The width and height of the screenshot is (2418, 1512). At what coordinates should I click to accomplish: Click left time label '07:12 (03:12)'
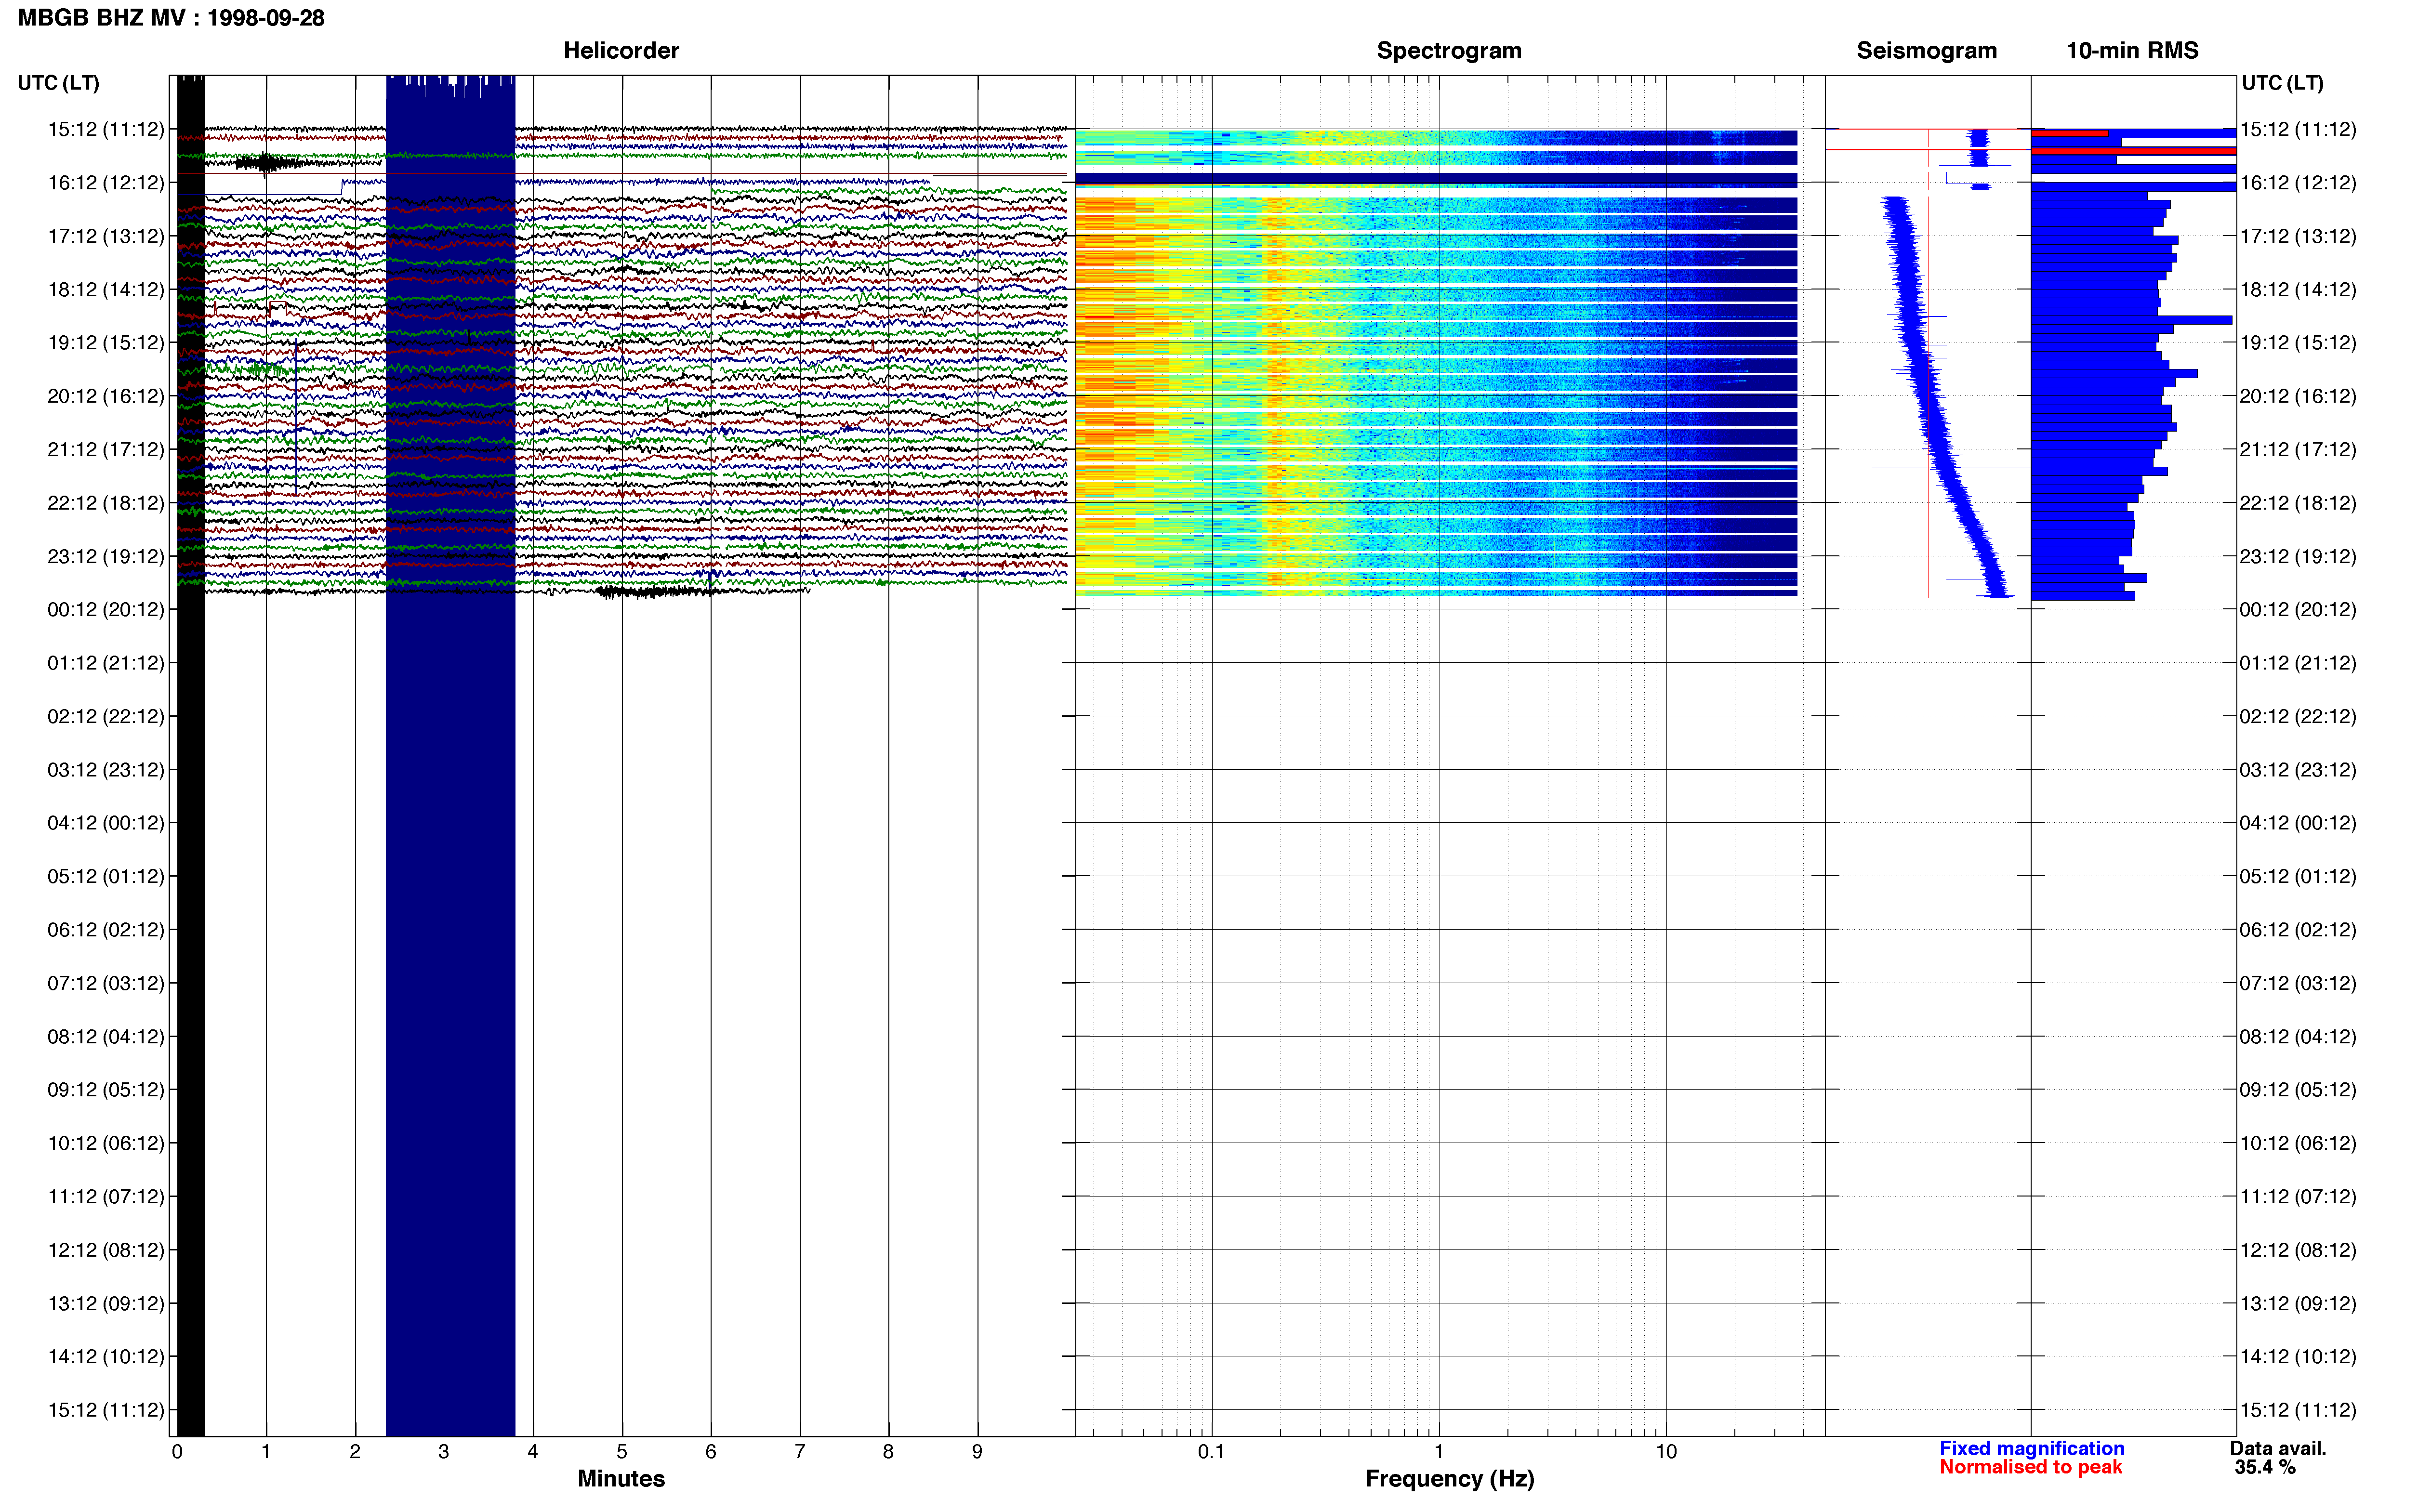(106, 983)
